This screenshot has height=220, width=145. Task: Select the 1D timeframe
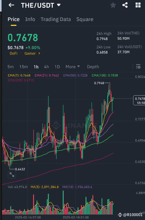click(x=57, y=67)
